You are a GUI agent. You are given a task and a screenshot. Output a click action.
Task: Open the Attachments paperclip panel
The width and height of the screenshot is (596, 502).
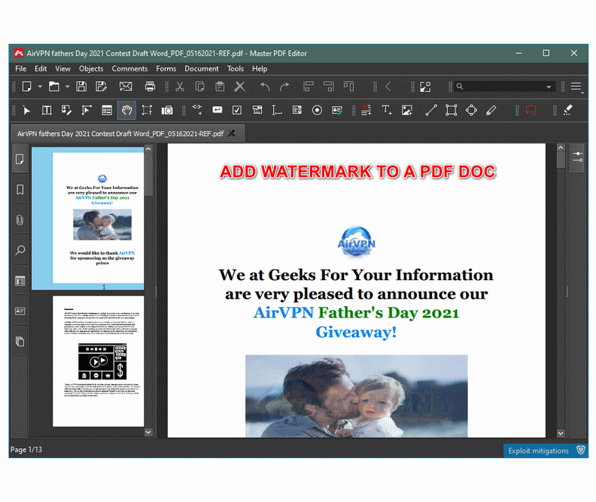20,219
